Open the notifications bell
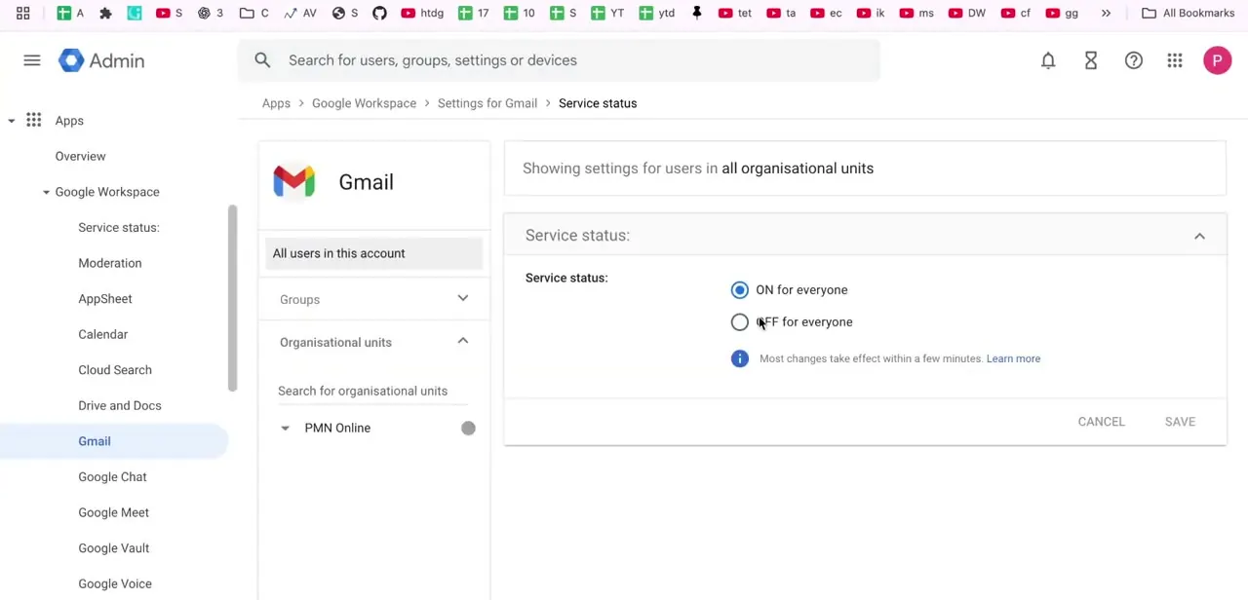The image size is (1248, 600). click(1048, 60)
